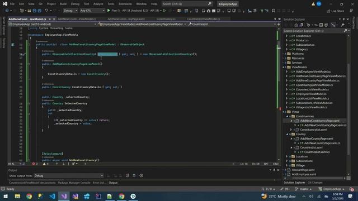
Task: Click Start Without Debugging outline play icon
Action: 164,11
